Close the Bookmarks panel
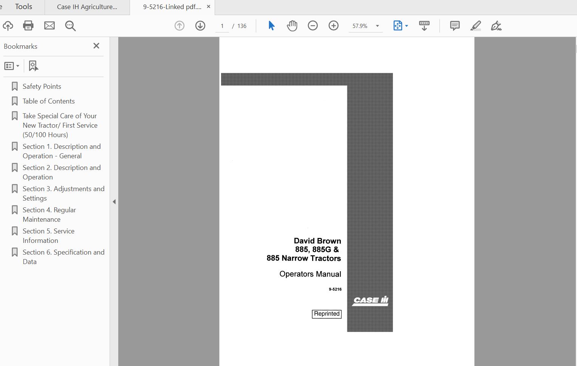This screenshot has height=366, width=577. (96, 46)
